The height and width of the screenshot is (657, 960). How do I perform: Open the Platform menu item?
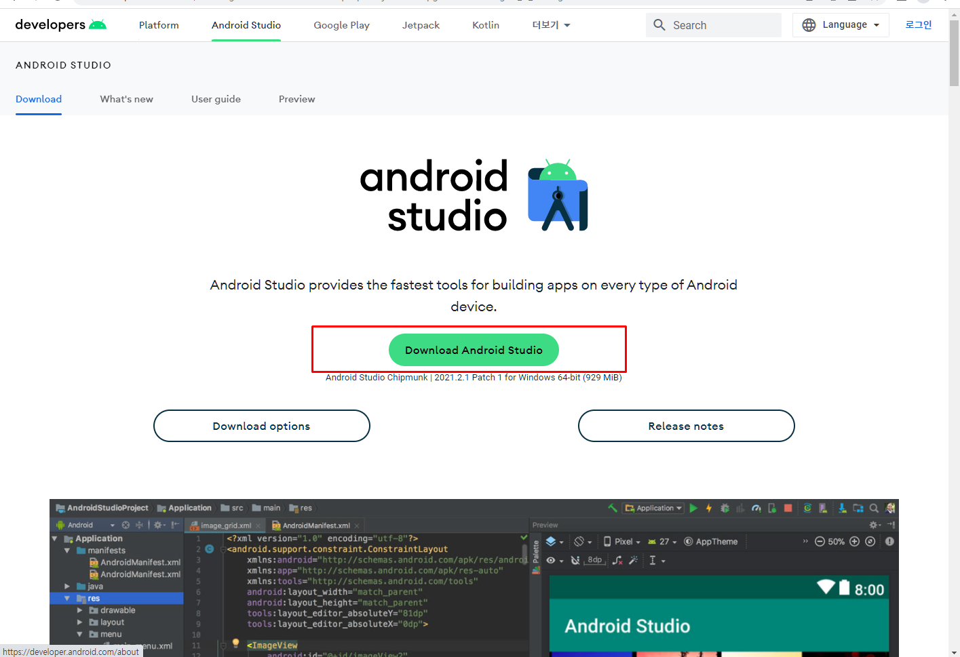click(159, 25)
